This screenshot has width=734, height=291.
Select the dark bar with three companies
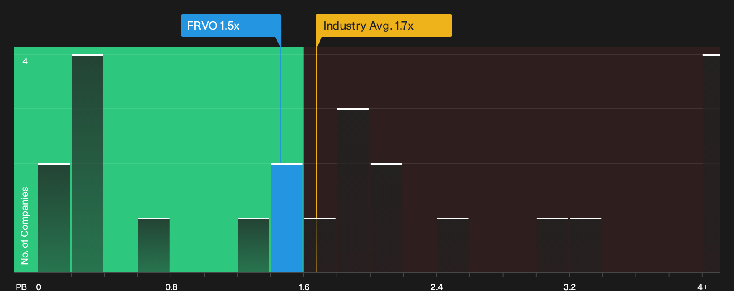(353, 191)
